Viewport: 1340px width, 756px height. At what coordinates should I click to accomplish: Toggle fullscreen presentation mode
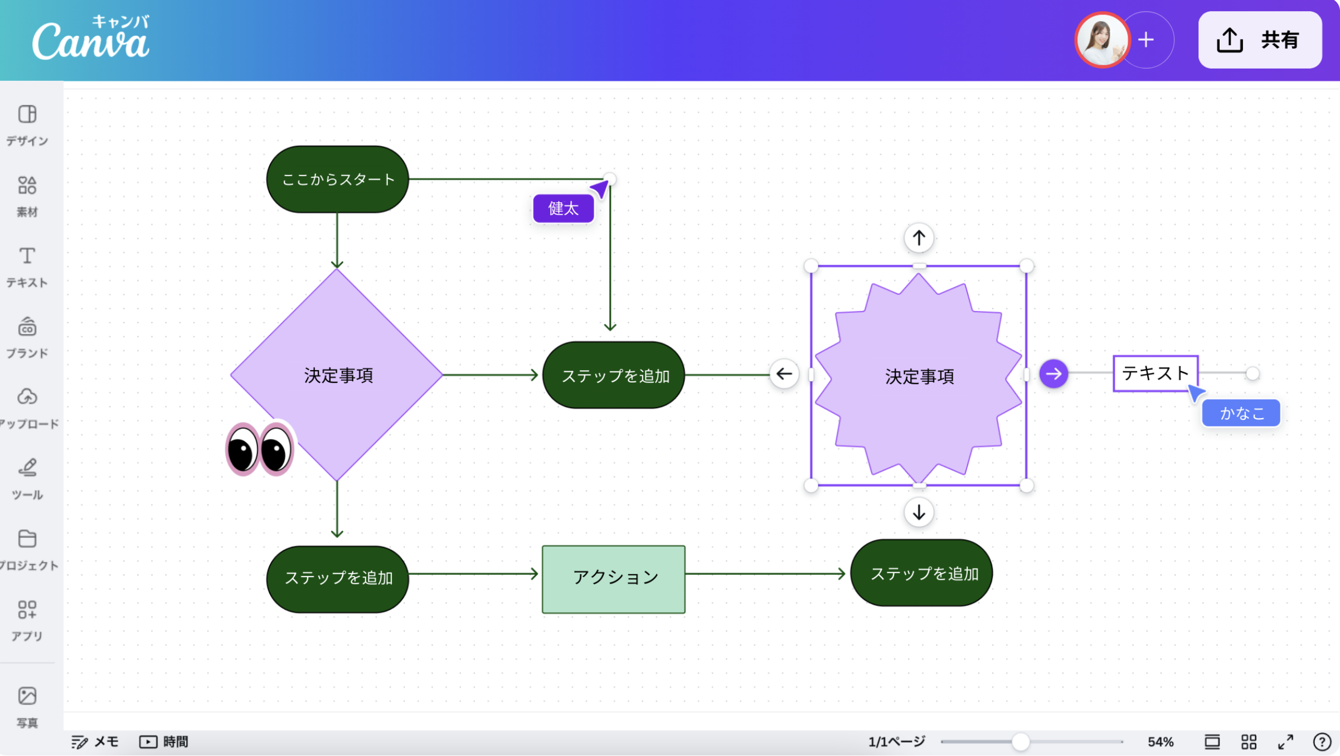[1285, 742]
